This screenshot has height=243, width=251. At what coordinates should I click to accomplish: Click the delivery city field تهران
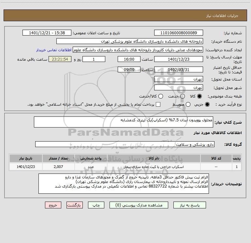pos(179,87)
